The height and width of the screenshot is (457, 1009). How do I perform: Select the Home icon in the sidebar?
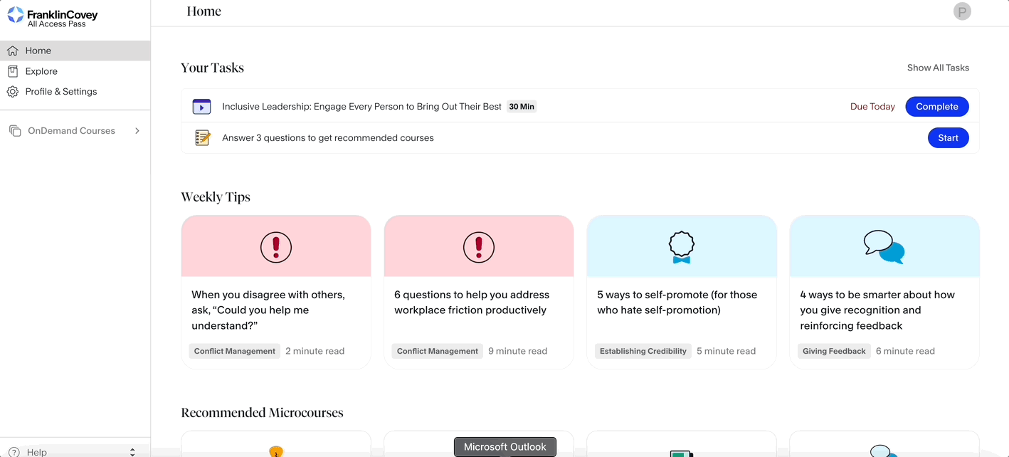pyautogui.click(x=12, y=51)
